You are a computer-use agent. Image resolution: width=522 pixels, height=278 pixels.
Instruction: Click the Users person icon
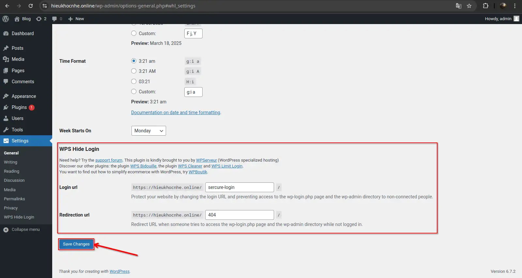pos(6,118)
